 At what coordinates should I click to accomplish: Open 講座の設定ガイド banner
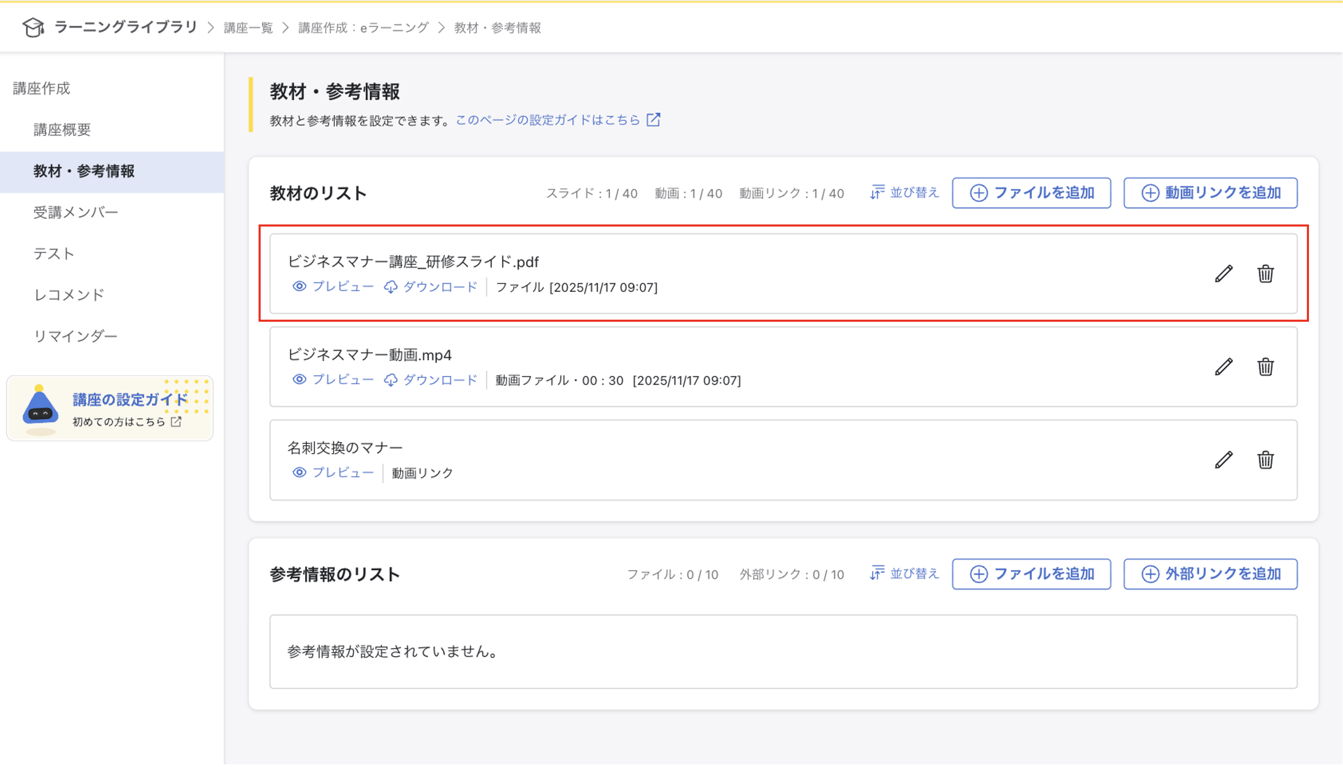pos(109,408)
